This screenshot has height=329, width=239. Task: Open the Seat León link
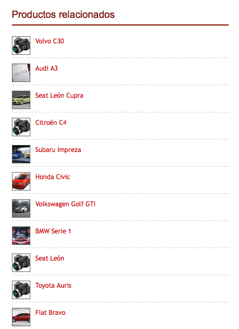click(50, 258)
